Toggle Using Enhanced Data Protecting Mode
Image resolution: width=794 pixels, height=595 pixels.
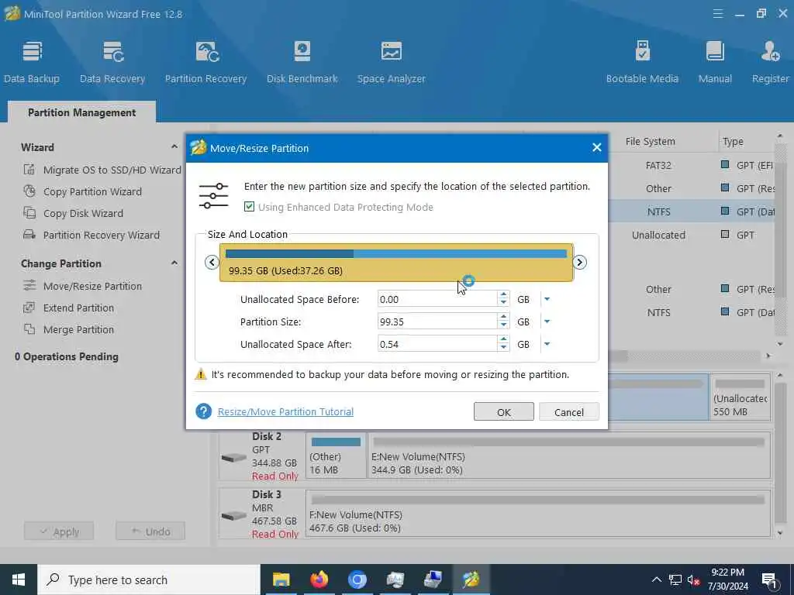249,206
